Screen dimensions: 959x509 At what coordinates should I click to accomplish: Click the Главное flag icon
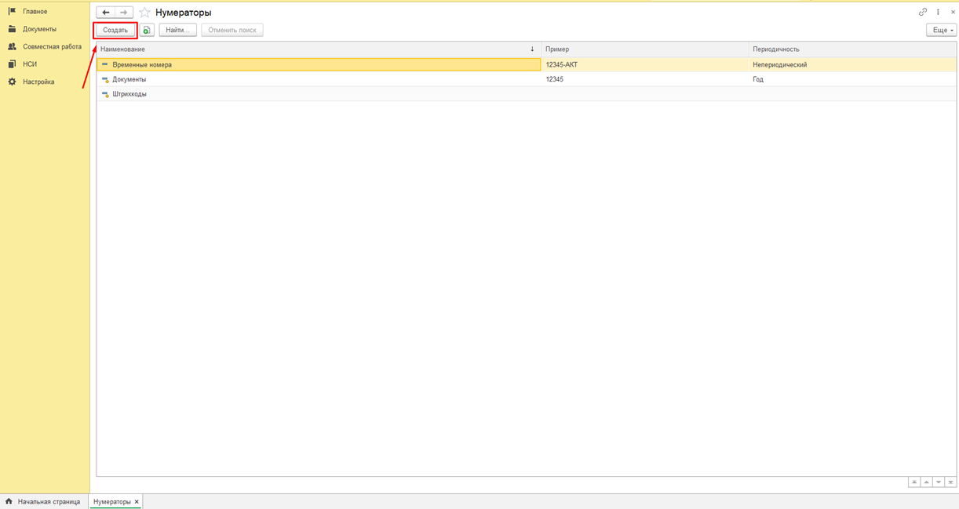pos(12,11)
